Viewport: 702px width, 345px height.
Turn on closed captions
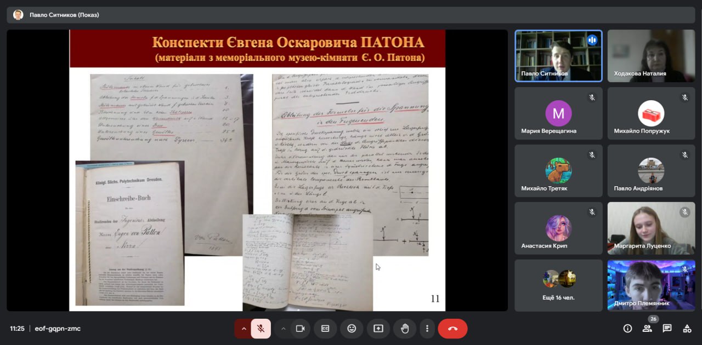(325, 329)
